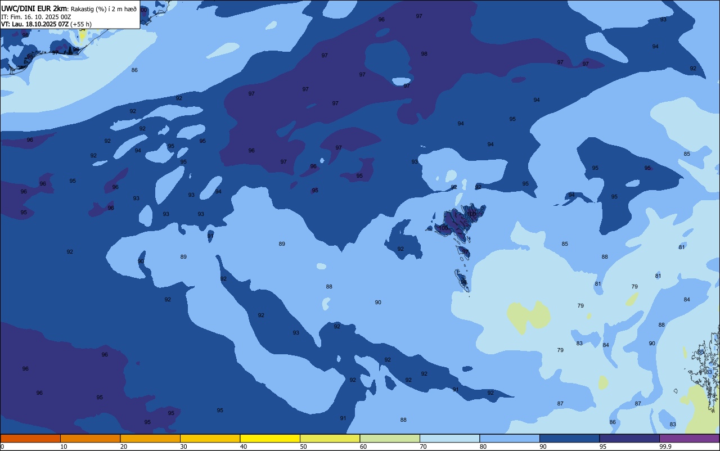Select the light blue 80–90 legend swatch
720x451 pixels.
pyautogui.click(x=510, y=438)
